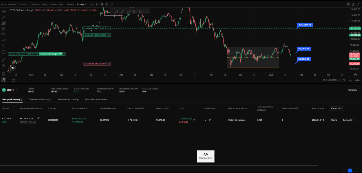Activate the ruler measure tool
This screenshot has width=362, height=173.
[4, 60]
